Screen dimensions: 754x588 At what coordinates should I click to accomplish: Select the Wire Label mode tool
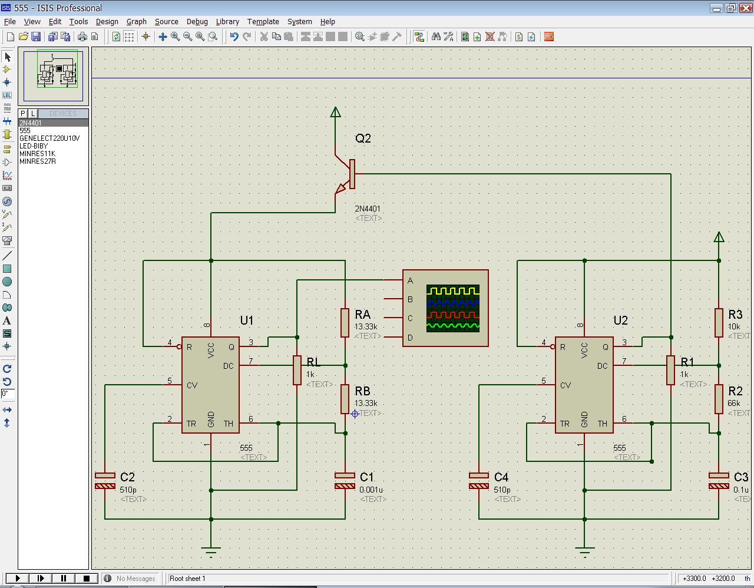(x=7, y=95)
